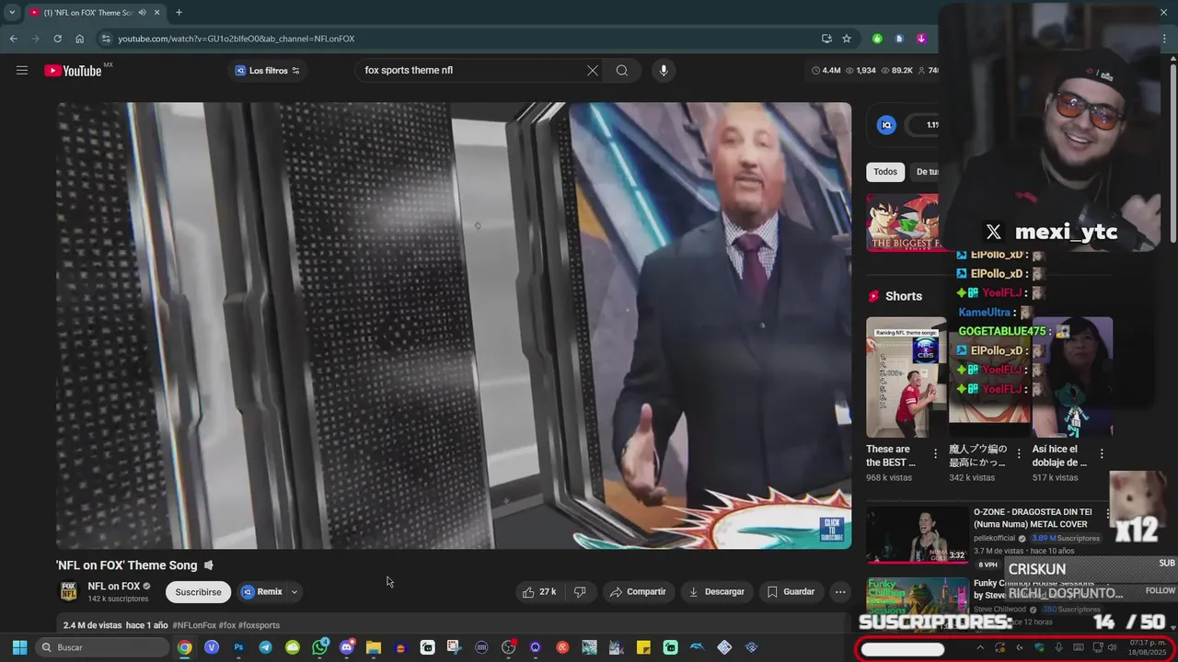Viewport: 1178px width, 662px height.
Task: Click the 2.4 M de vistas text
Action: click(x=92, y=625)
